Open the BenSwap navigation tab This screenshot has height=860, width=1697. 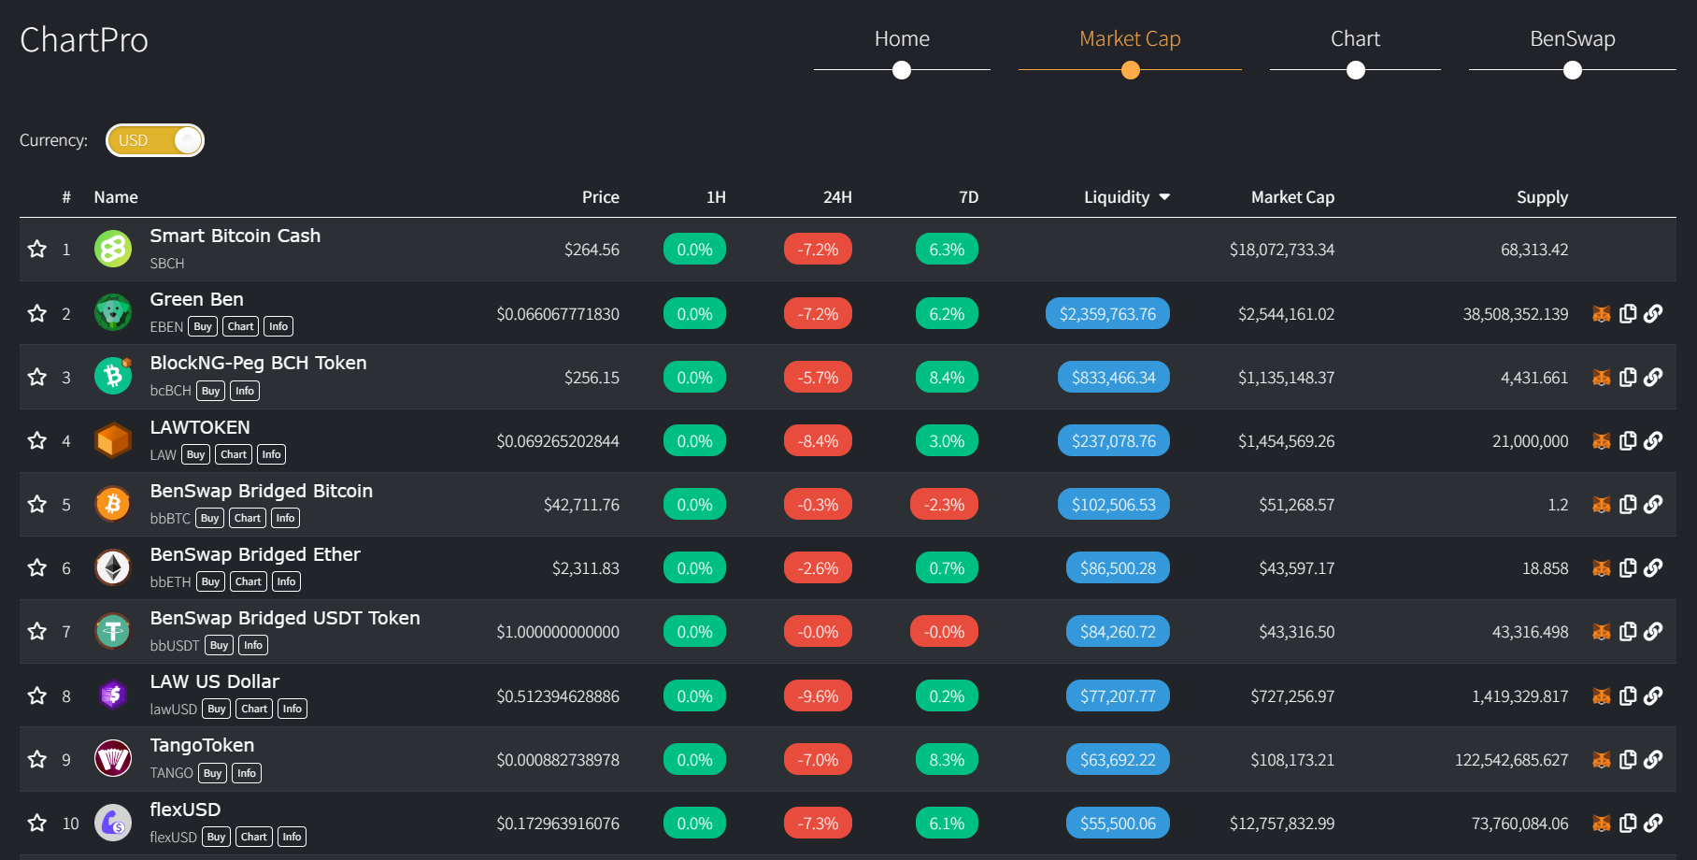click(1572, 39)
